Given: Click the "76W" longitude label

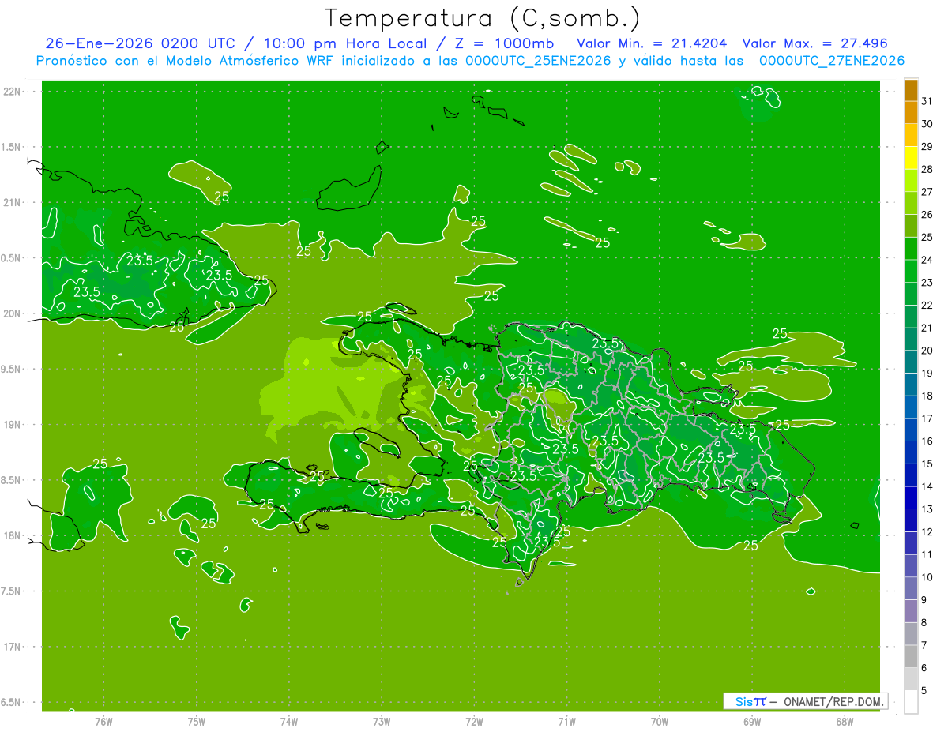Looking at the screenshot, I should 103,722.
